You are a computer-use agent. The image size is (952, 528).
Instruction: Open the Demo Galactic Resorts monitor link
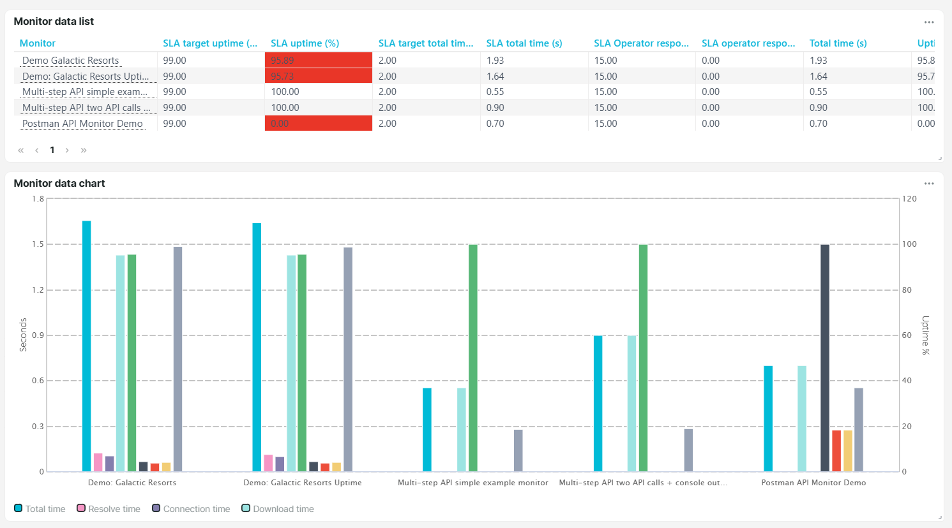click(x=71, y=61)
